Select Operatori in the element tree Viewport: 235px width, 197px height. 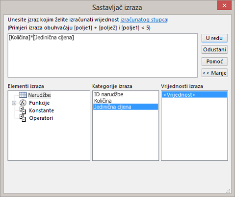tap(41, 118)
